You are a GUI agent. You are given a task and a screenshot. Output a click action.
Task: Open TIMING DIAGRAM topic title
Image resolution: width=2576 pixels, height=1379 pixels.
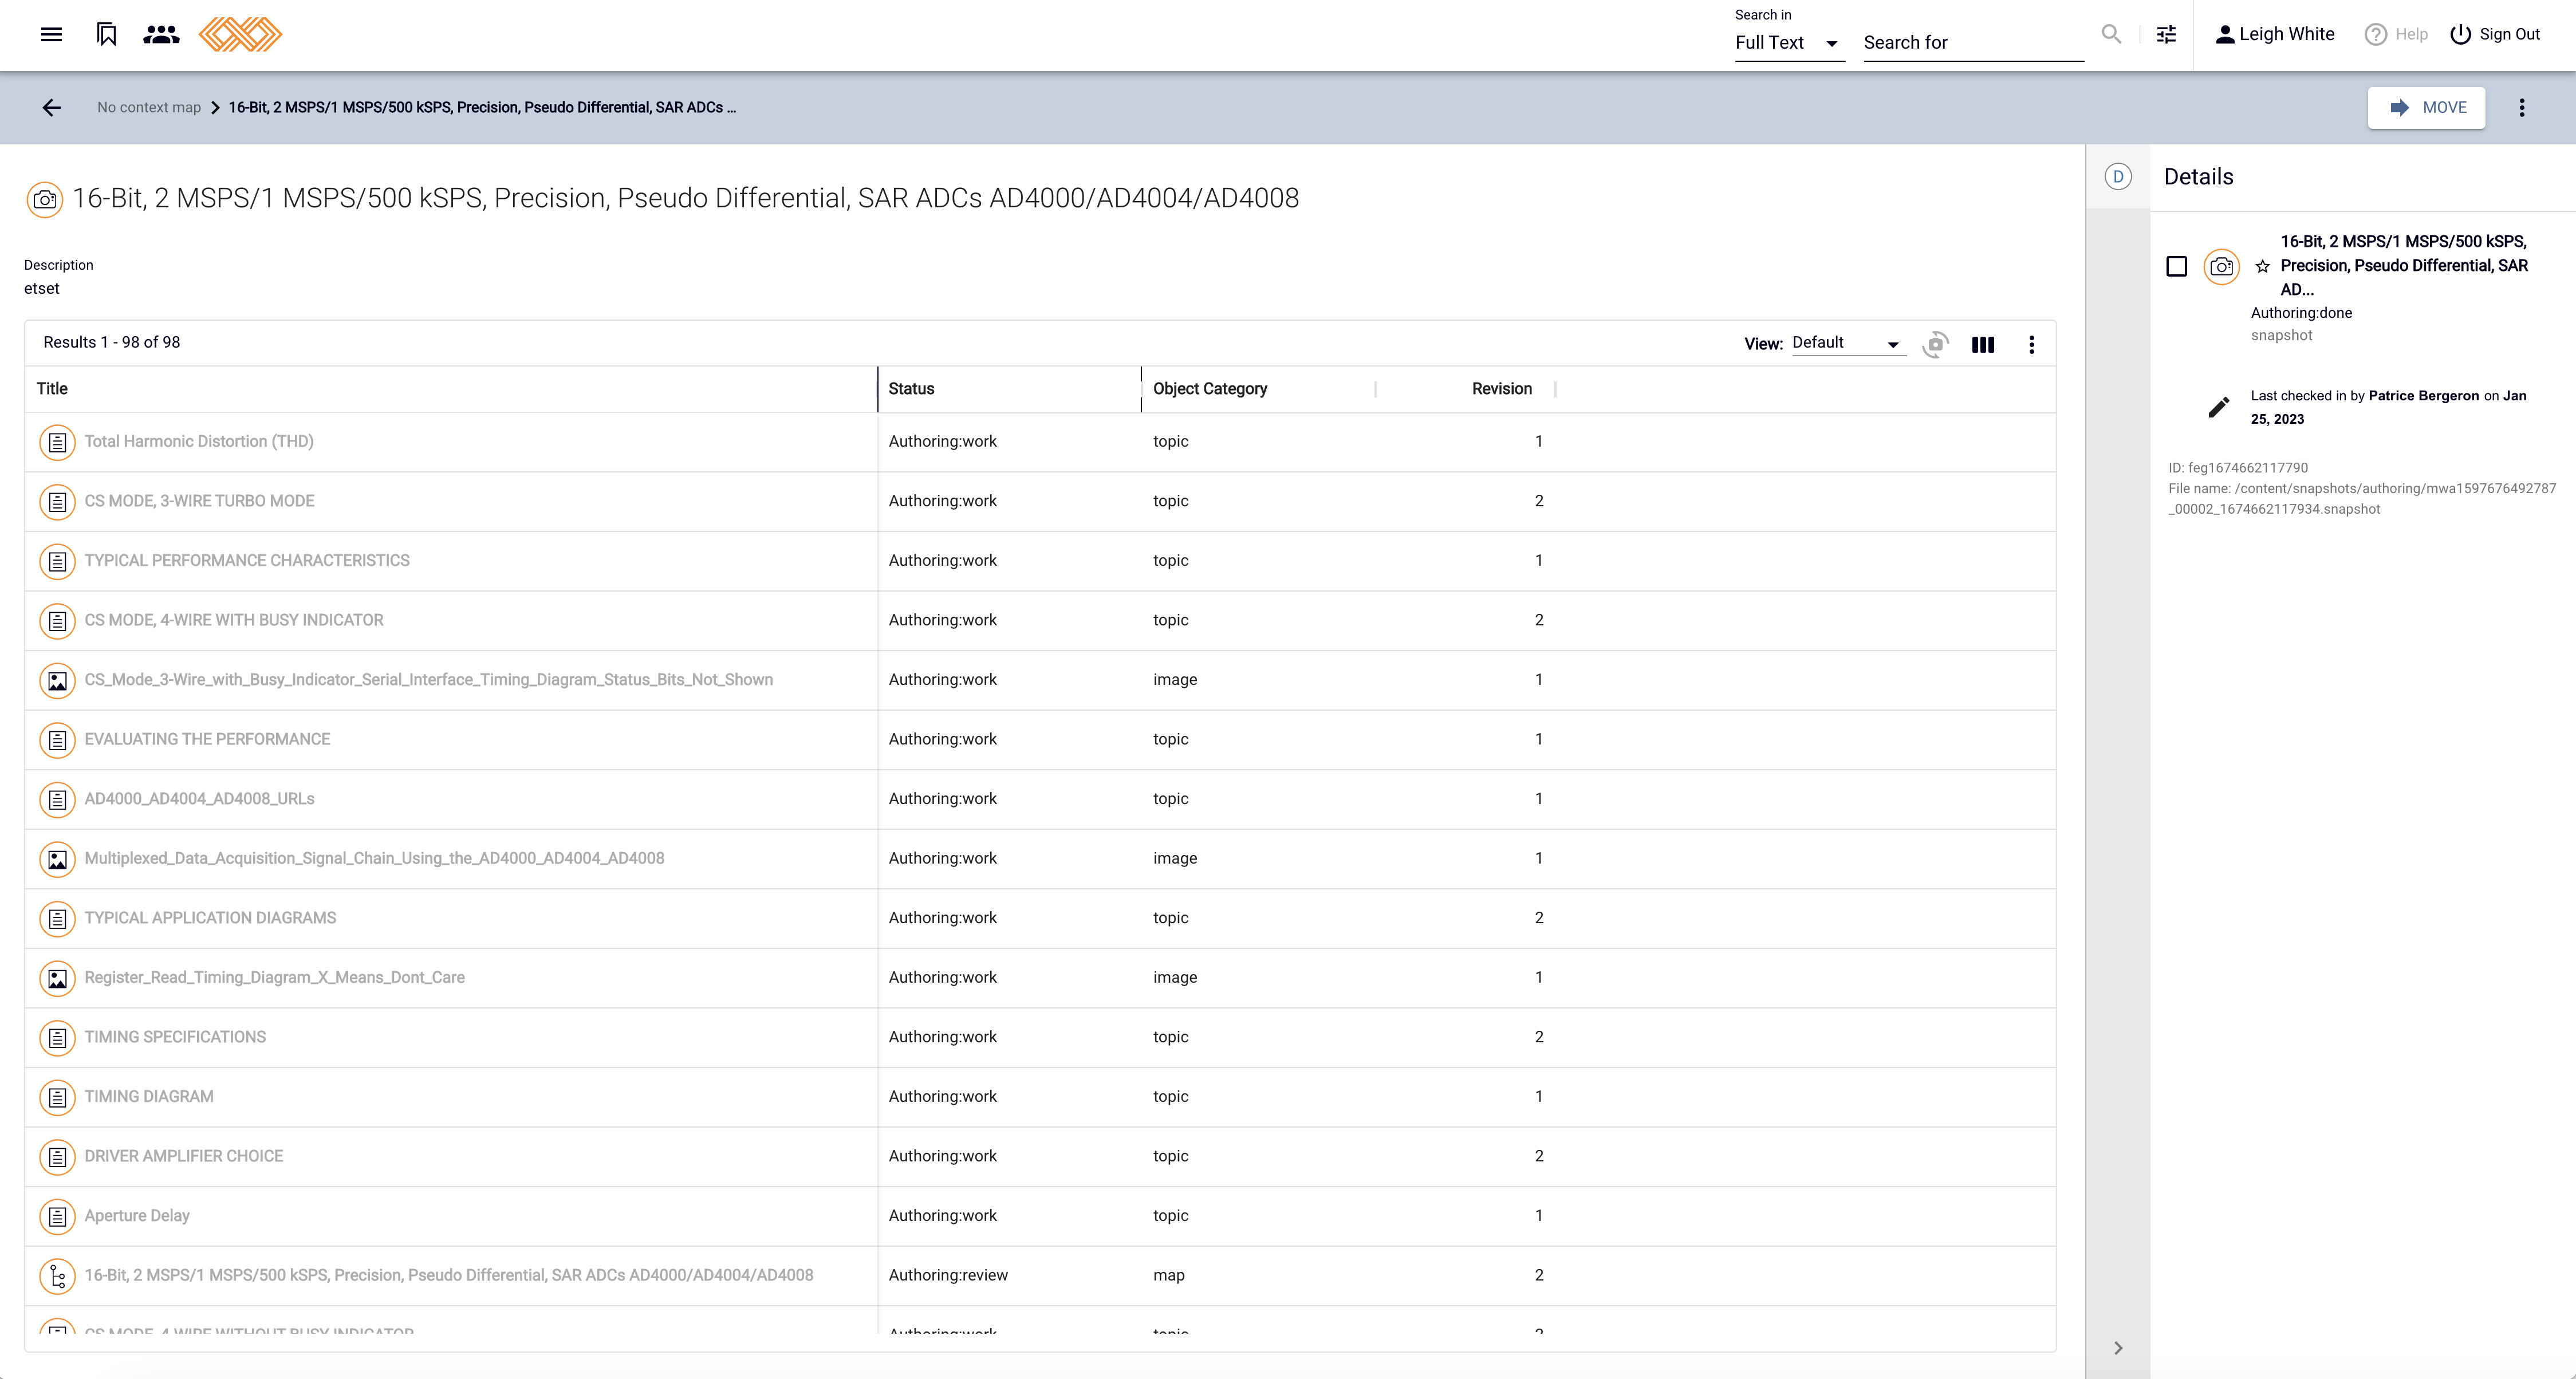coord(149,1096)
